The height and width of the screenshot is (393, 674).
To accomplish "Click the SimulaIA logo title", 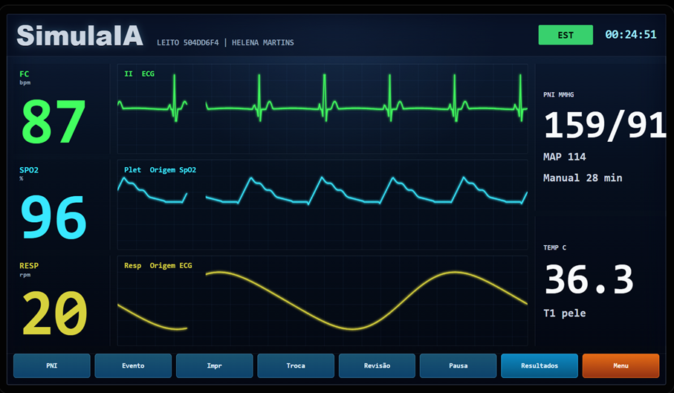I will point(80,36).
